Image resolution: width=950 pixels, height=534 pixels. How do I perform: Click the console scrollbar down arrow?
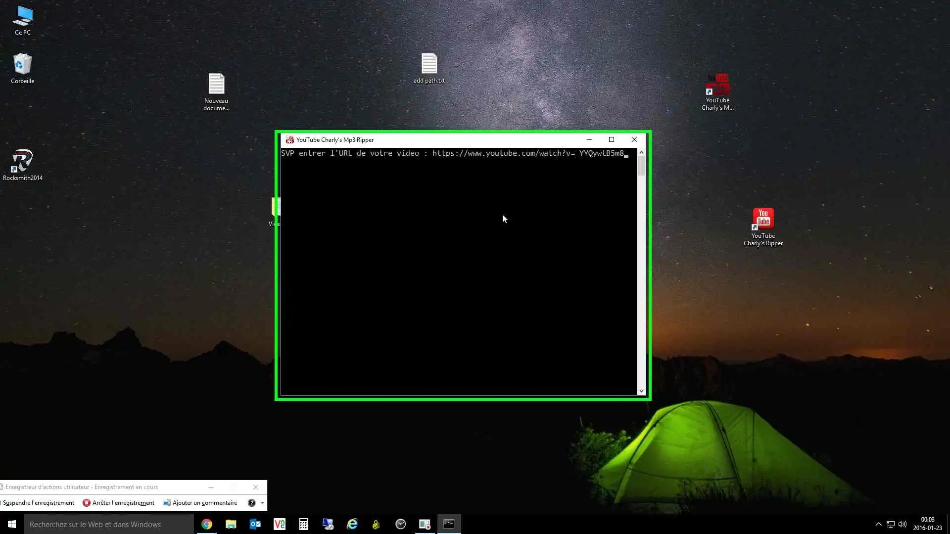pos(642,391)
